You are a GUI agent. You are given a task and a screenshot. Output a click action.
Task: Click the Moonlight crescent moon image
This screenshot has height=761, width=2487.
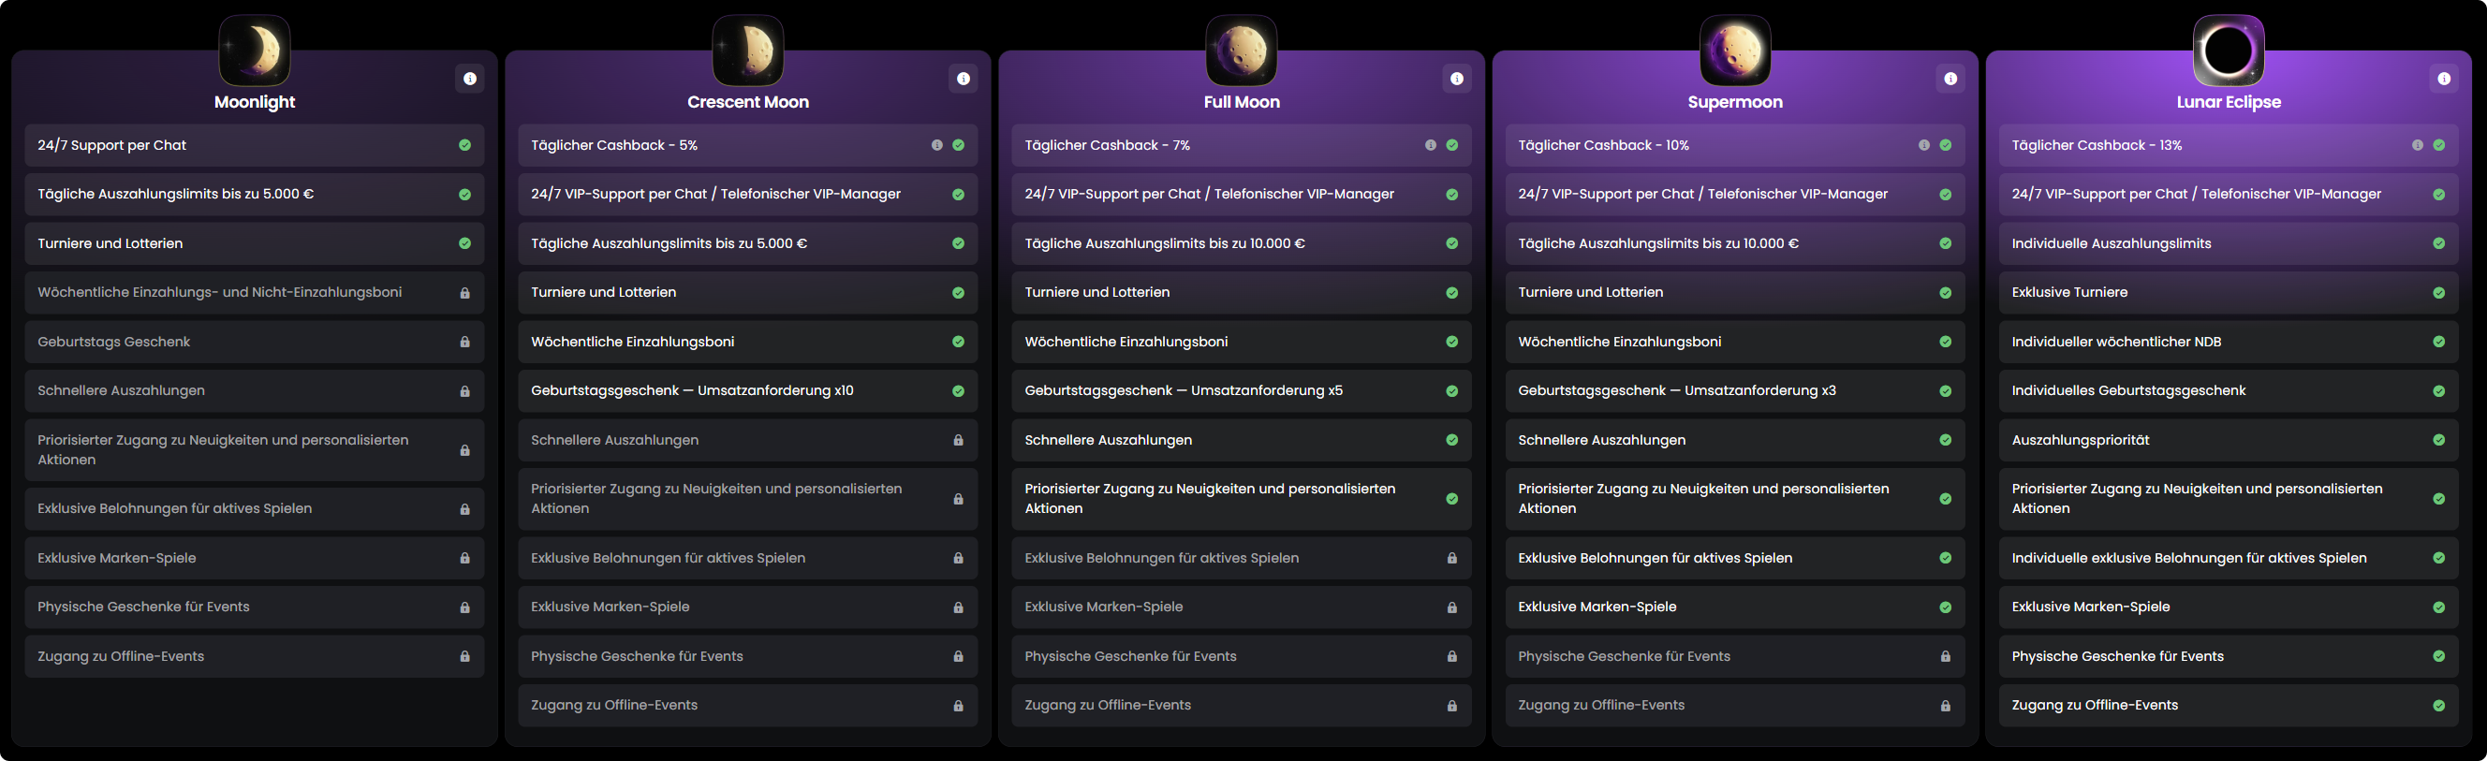255,51
